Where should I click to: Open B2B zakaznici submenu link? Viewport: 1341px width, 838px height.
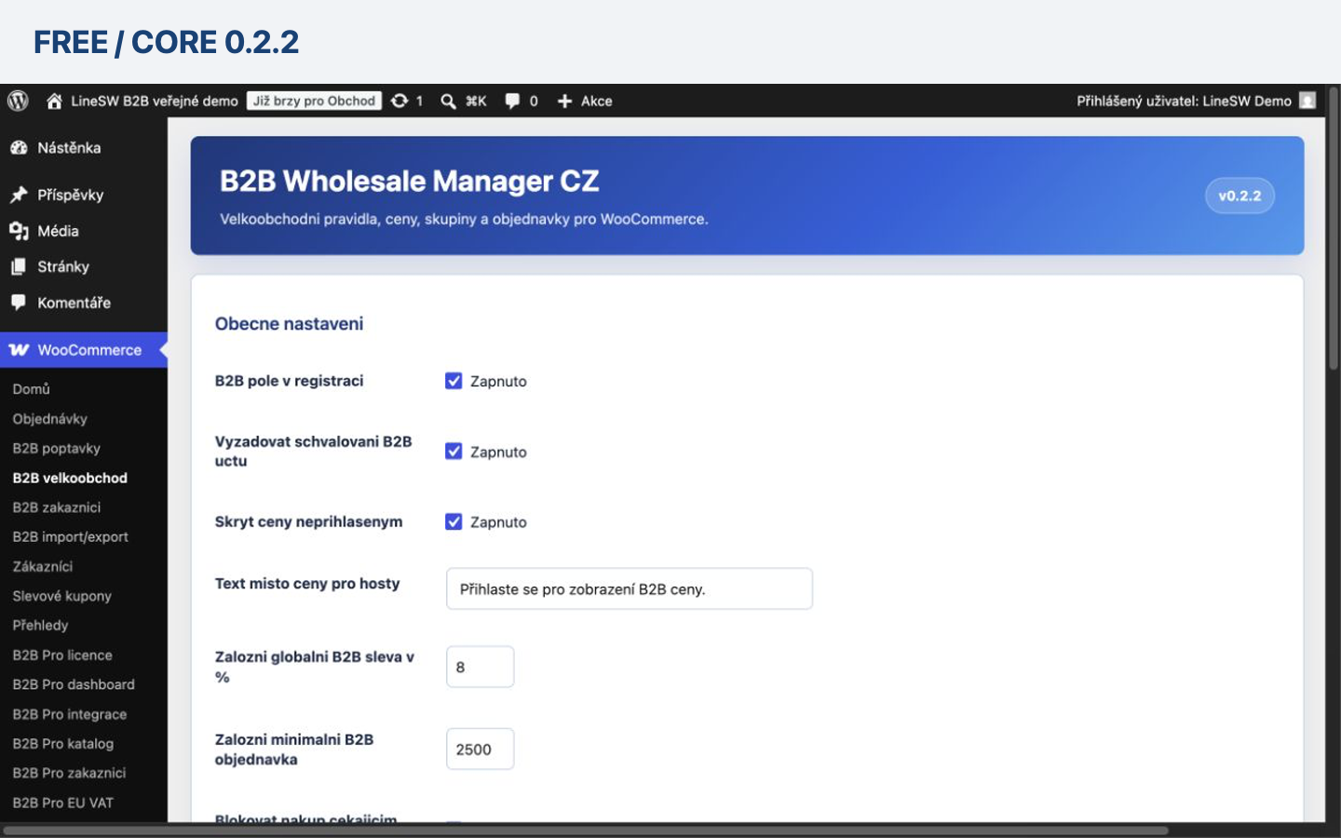point(57,507)
